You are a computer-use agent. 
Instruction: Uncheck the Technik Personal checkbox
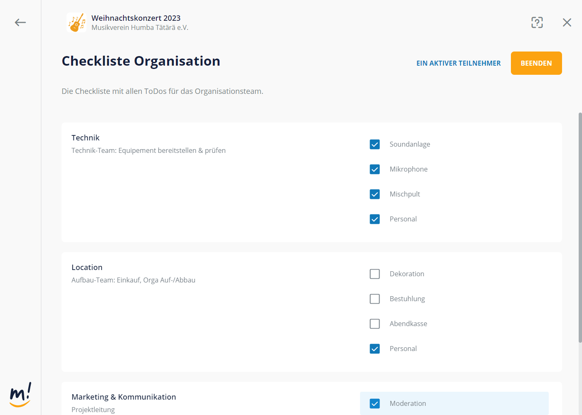375,219
